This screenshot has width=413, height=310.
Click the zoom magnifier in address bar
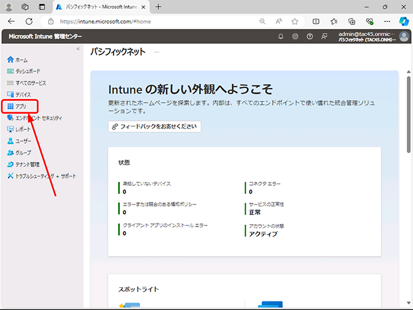click(x=262, y=21)
